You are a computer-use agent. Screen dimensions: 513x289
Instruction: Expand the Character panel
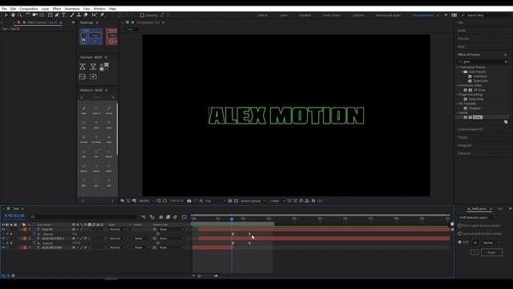click(464, 153)
